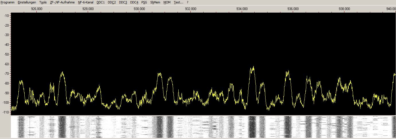This screenshot has width=396, height=139.
Task: Open the ShMem menu
Action: [x=155, y=2]
